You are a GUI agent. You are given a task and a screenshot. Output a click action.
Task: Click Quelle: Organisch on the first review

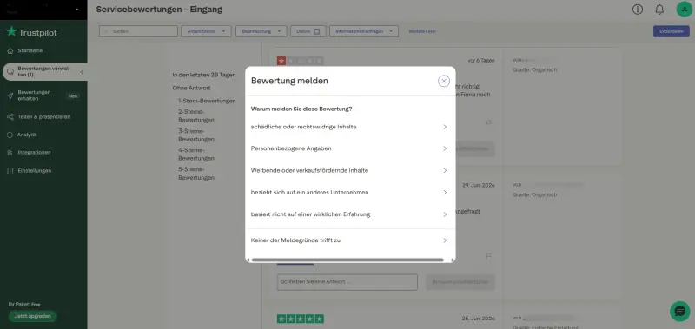(534, 70)
